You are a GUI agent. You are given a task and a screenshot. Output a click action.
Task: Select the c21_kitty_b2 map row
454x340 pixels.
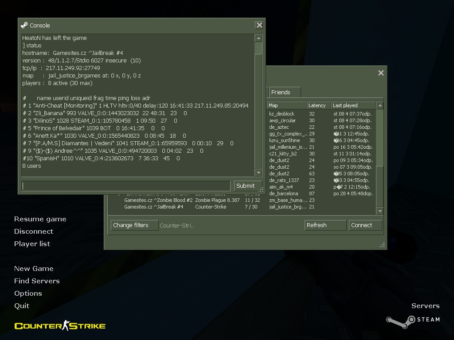pos(321,154)
